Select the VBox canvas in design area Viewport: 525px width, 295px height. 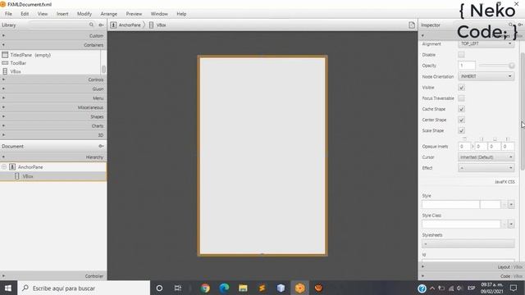point(262,156)
